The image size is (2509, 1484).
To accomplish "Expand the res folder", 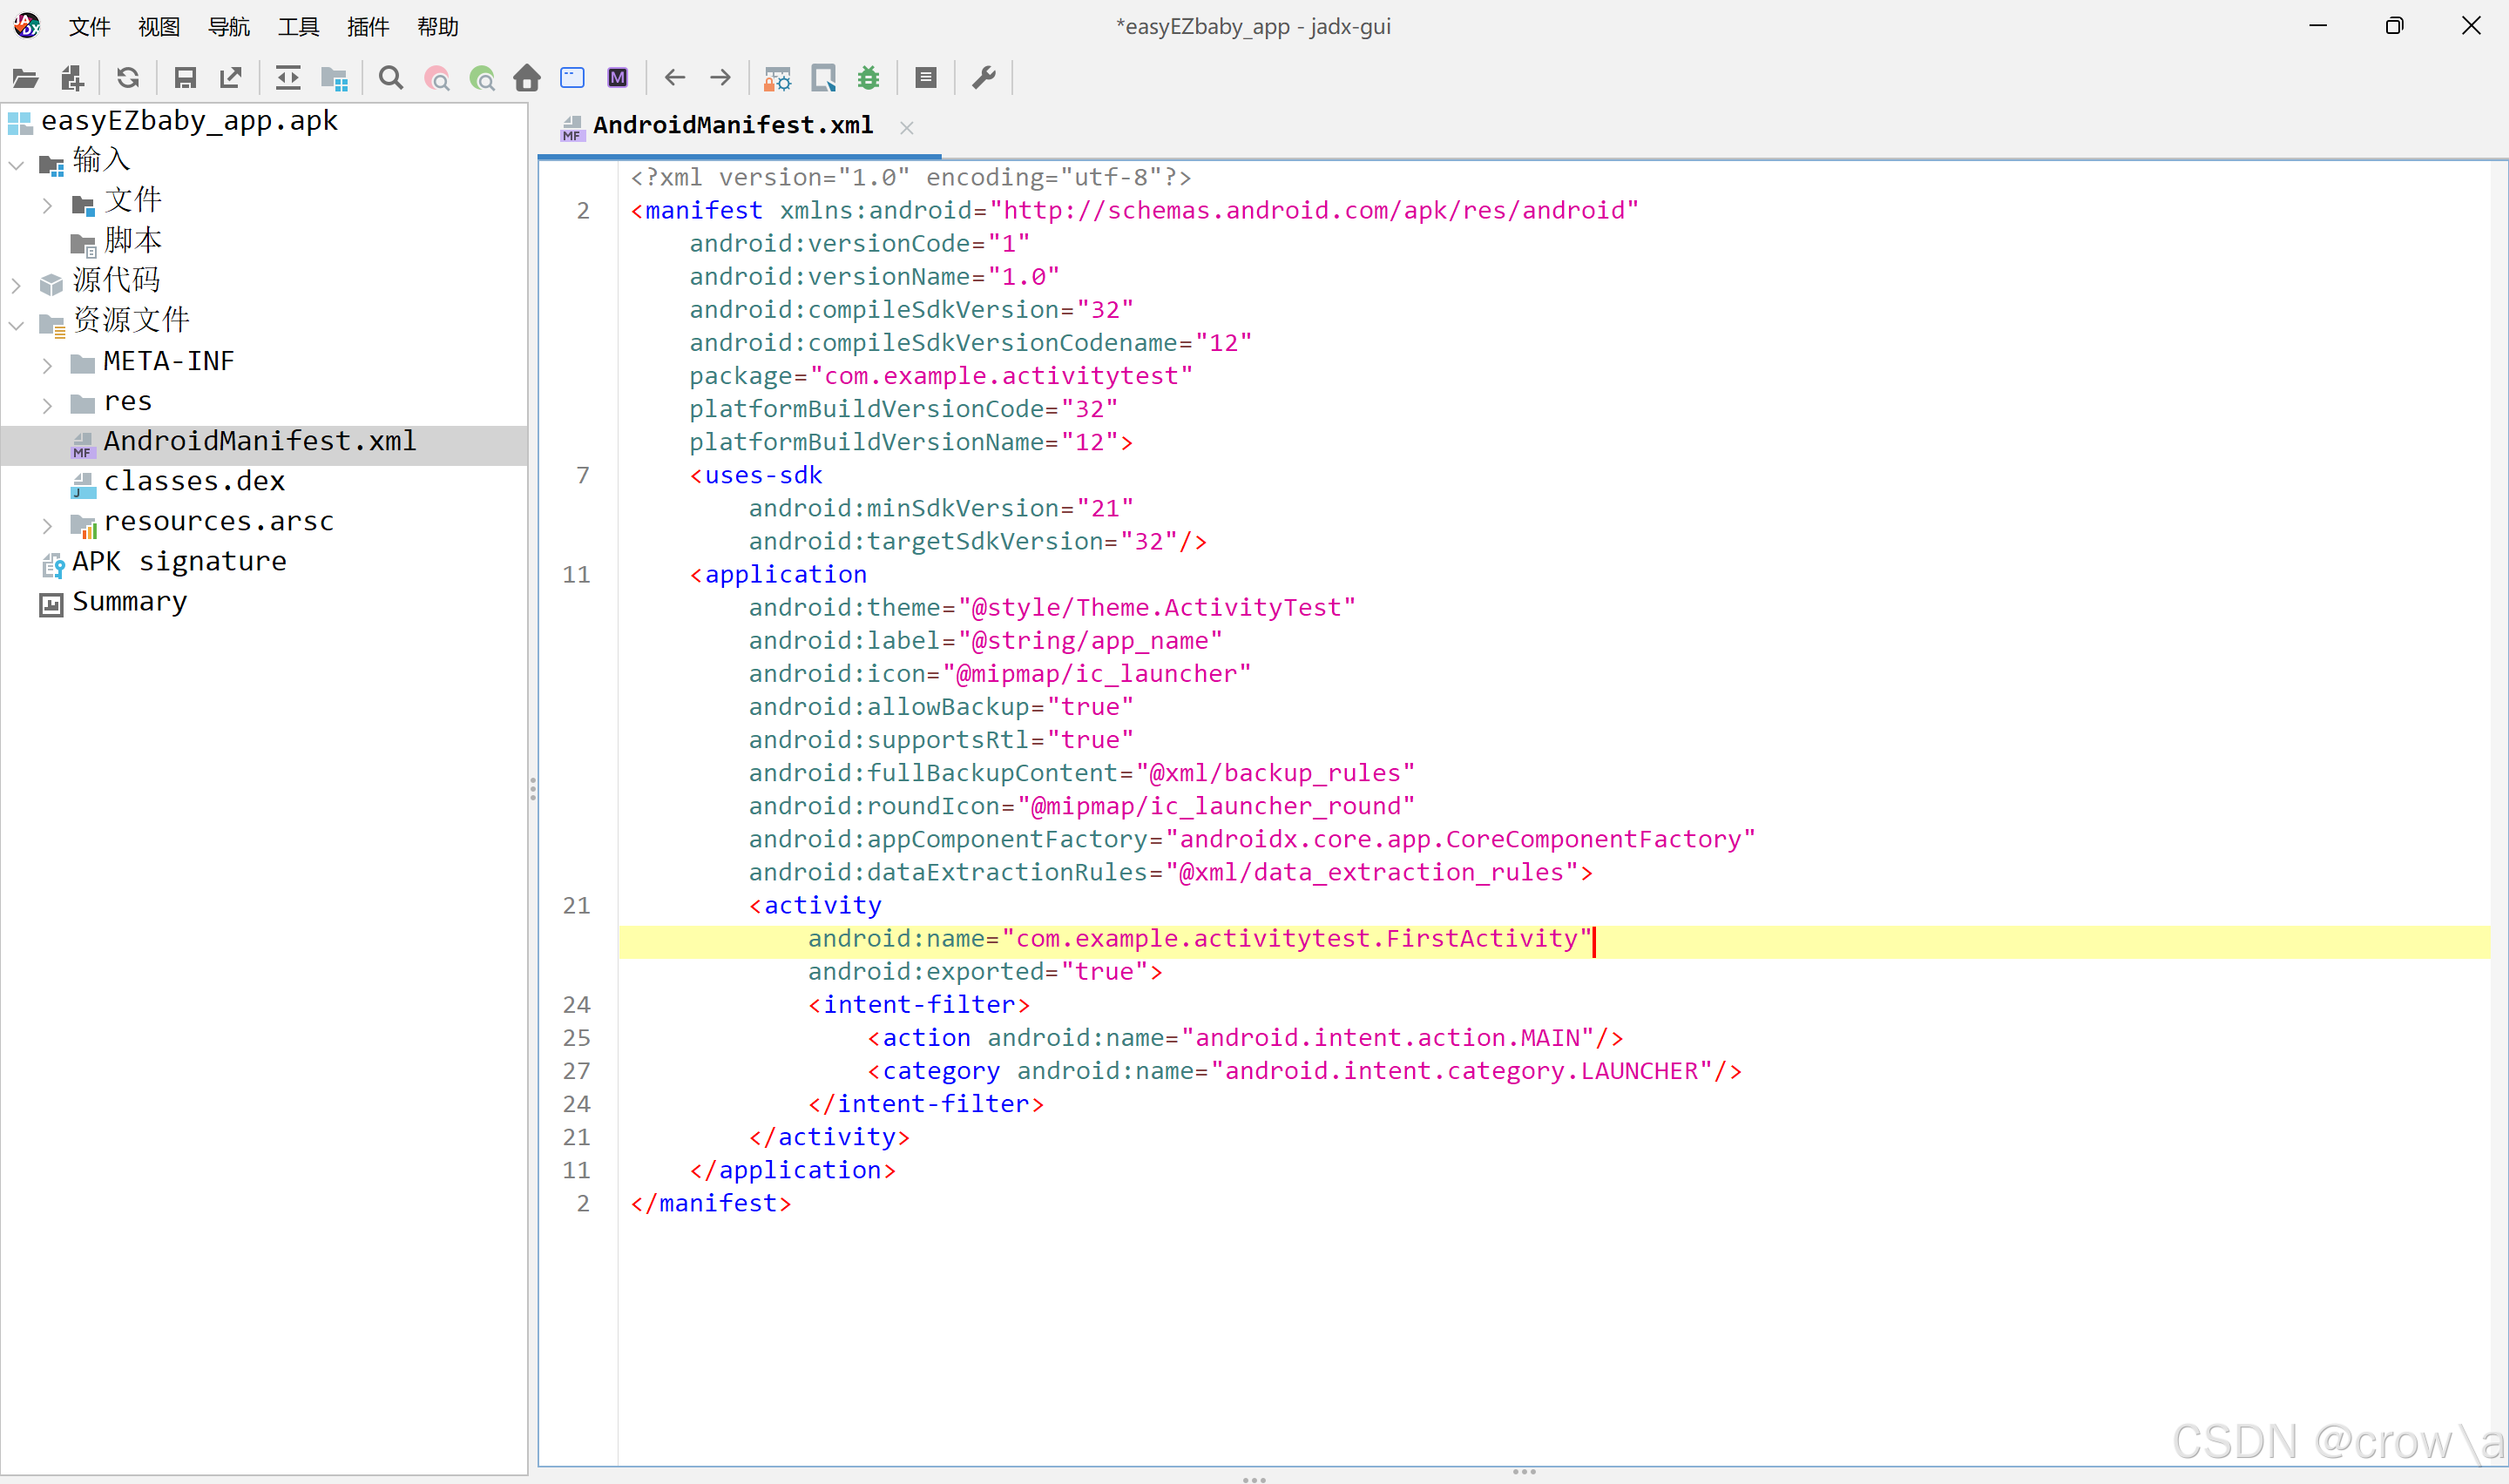I will click(46, 404).
